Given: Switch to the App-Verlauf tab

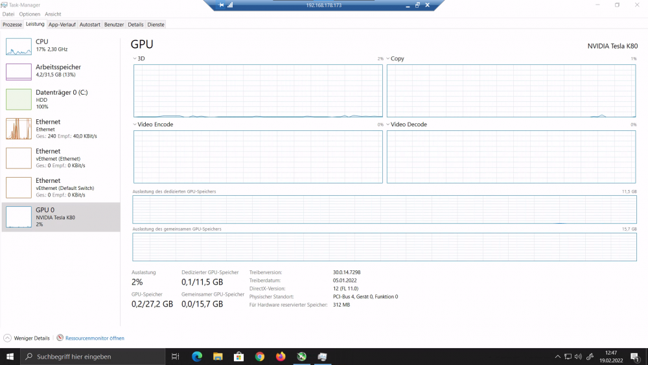Looking at the screenshot, I should coord(62,25).
